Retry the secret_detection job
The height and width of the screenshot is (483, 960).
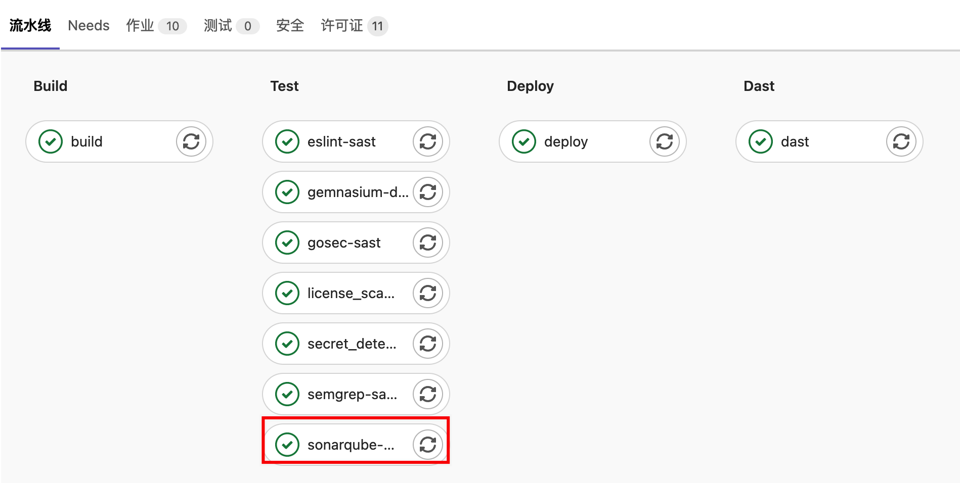point(428,344)
